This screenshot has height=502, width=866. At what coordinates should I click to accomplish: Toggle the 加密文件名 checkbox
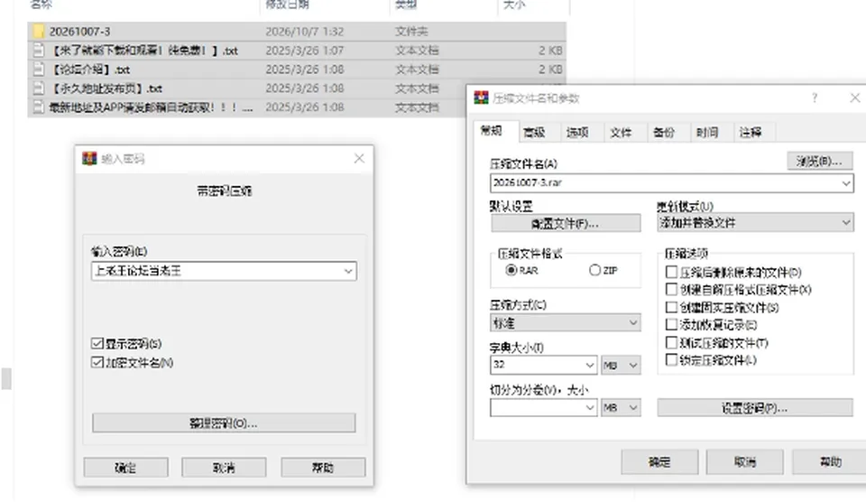[x=97, y=362]
